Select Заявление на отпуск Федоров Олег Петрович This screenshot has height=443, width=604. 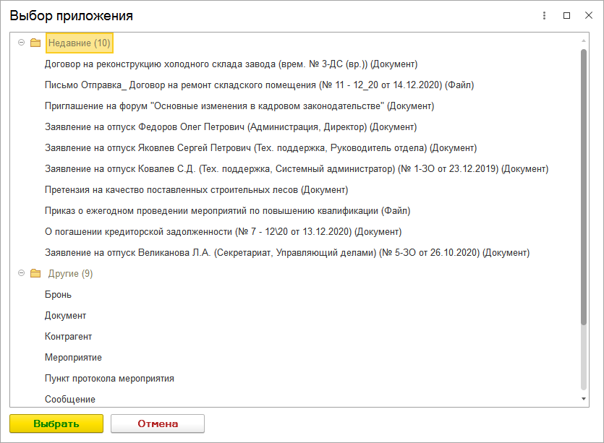230,127
